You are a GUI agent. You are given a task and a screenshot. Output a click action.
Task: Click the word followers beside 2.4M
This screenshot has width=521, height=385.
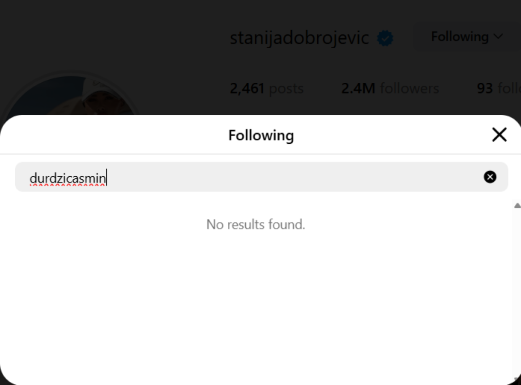(x=409, y=88)
